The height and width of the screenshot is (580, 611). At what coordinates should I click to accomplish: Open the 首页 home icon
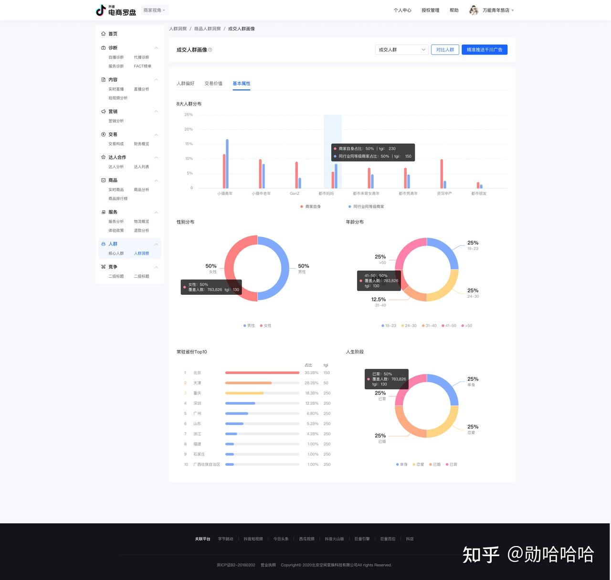(104, 34)
